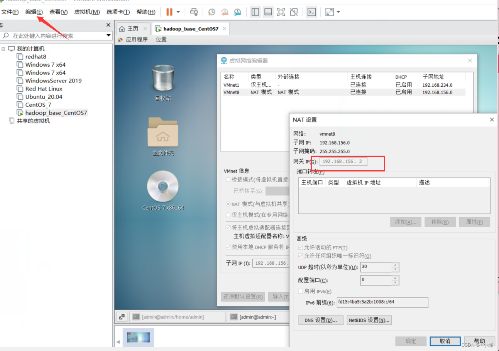This screenshot has height=351, width=499.
Task: Select 桥接模式 radio button
Action: (228, 180)
